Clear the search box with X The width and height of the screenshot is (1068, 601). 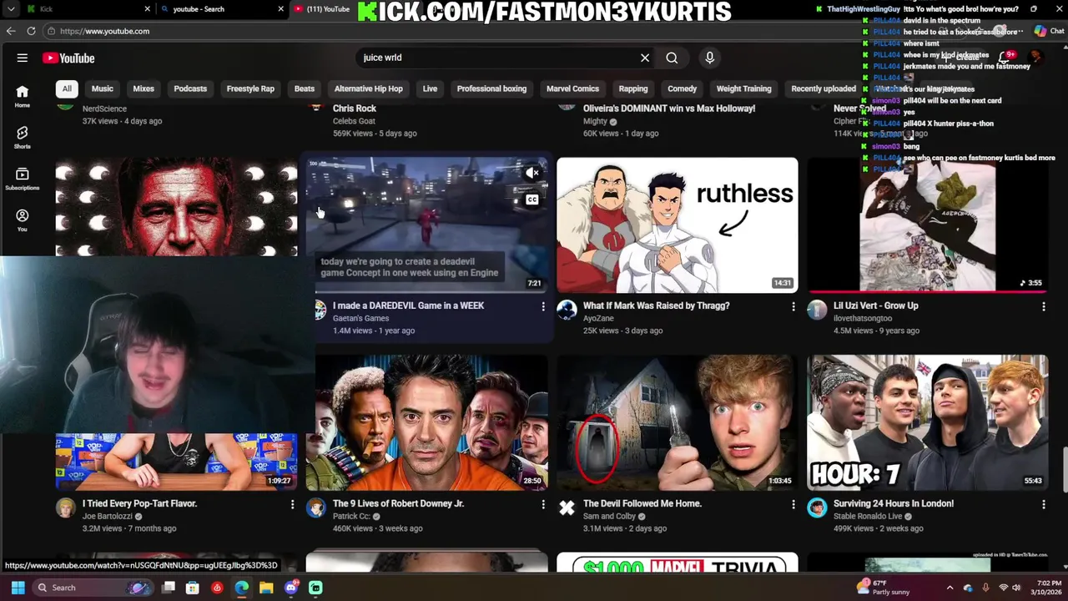(x=645, y=58)
